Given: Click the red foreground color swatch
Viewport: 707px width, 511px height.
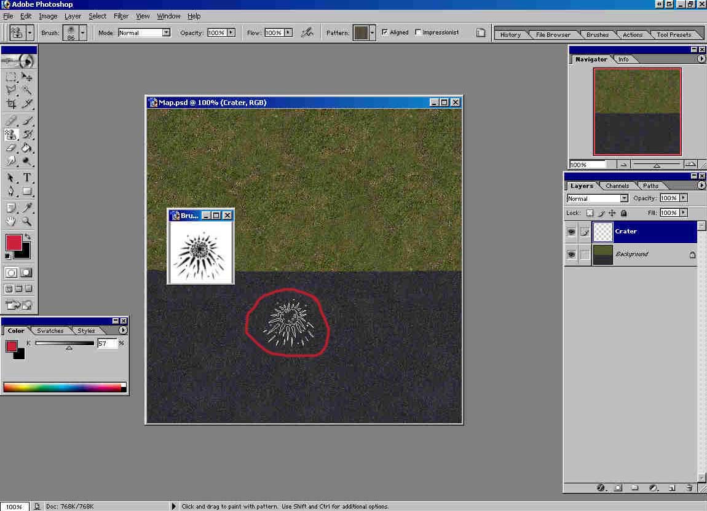Looking at the screenshot, I should click(x=14, y=242).
